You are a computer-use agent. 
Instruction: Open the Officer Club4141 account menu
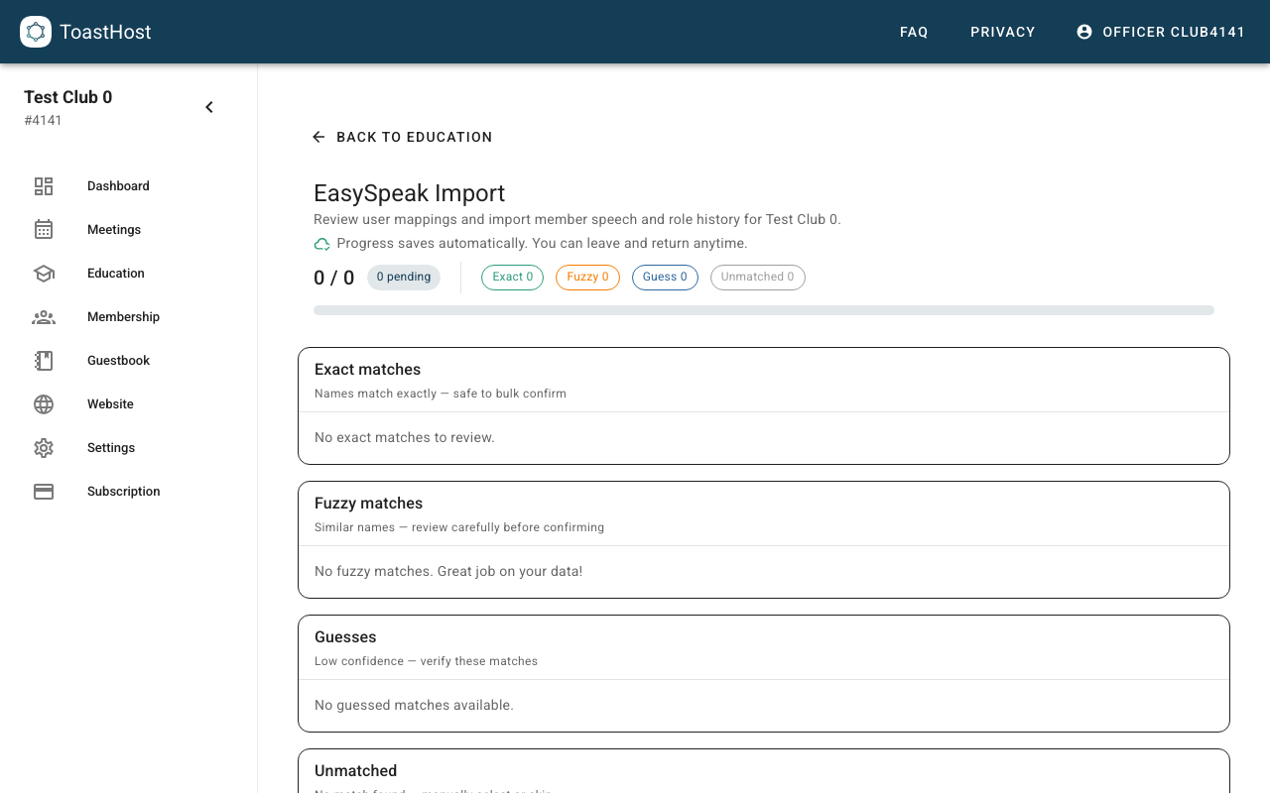tap(1161, 31)
